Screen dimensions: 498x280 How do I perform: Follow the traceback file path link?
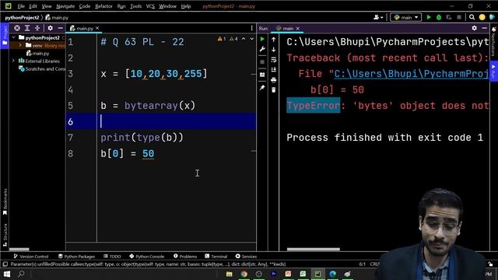[411, 74]
